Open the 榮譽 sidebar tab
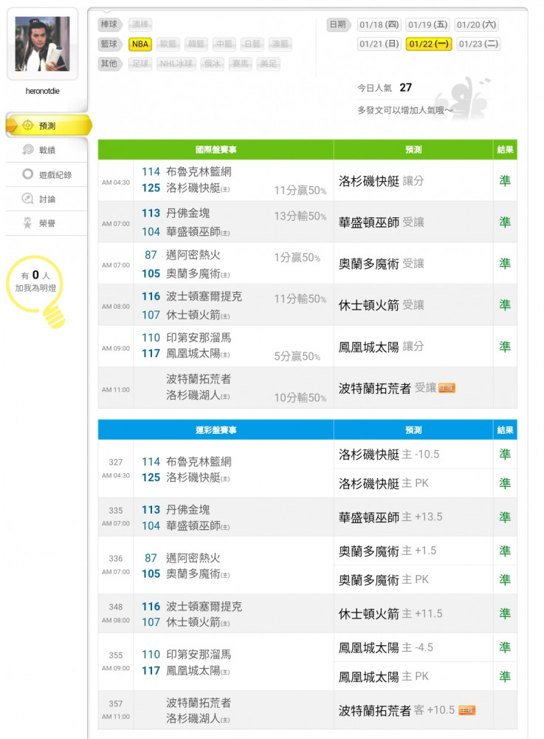Viewport: 544px width, 739px height. coord(46,223)
